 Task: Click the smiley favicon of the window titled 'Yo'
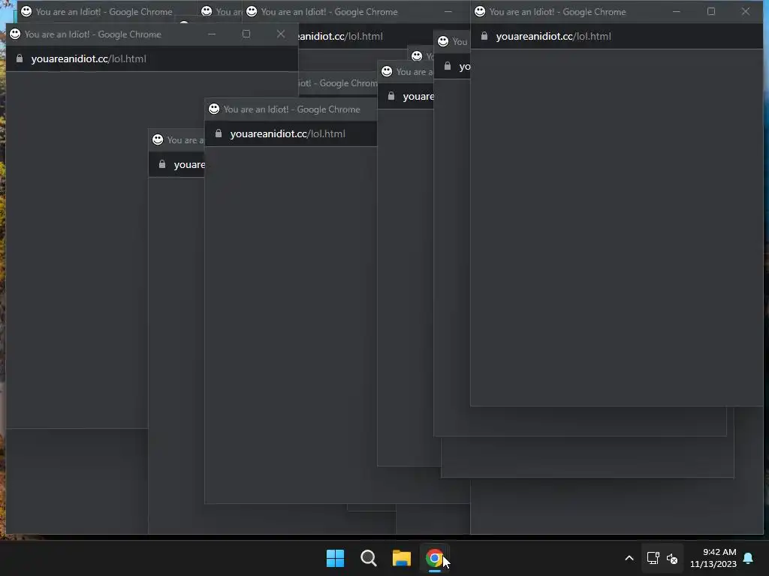click(x=417, y=55)
